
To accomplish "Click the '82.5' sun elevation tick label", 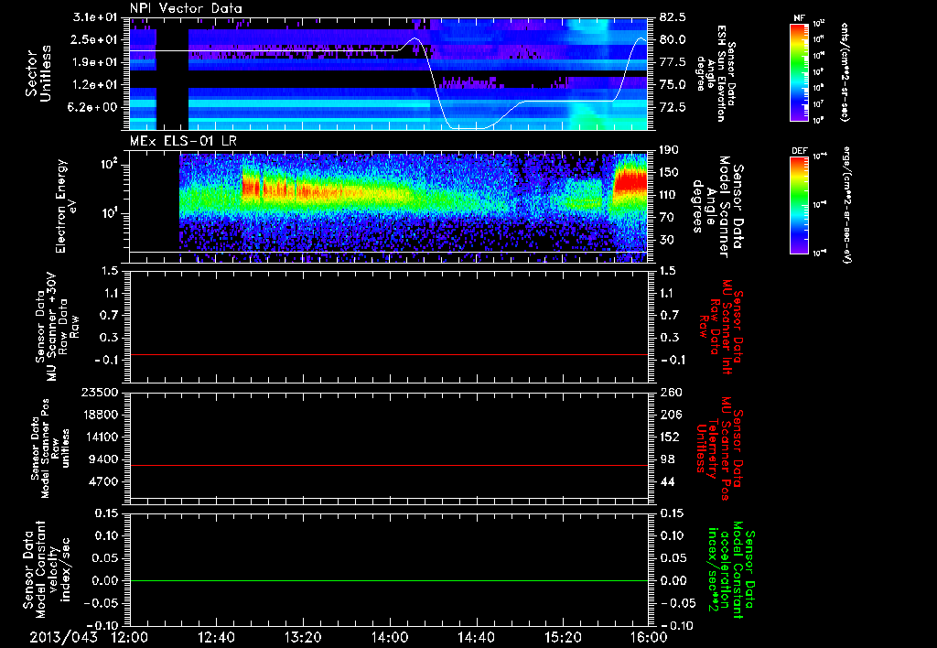I will [673, 17].
